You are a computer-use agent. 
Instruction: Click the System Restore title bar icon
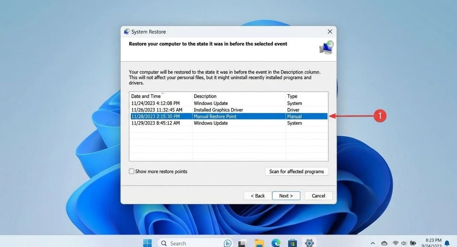(x=127, y=32)
